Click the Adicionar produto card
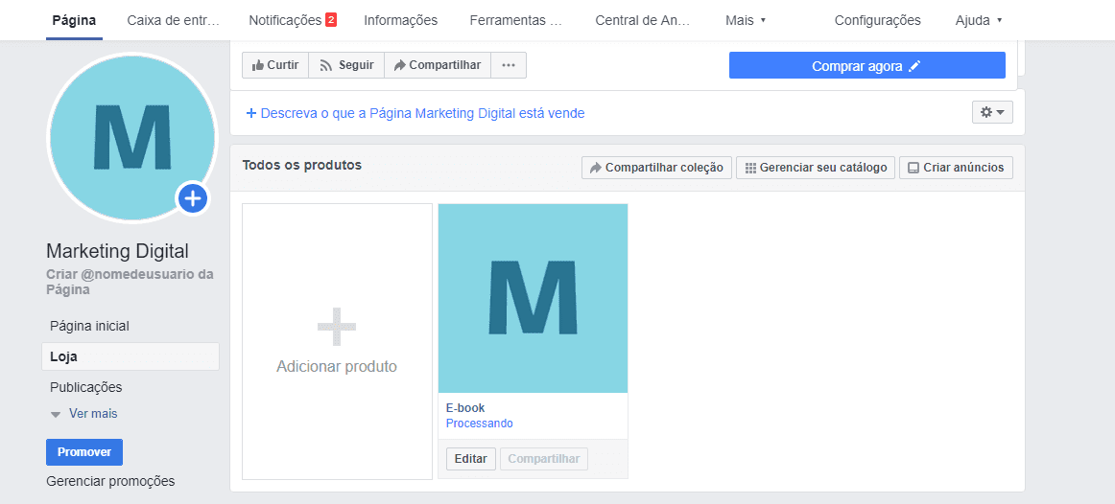The image size is (1115, 504). 337,341
